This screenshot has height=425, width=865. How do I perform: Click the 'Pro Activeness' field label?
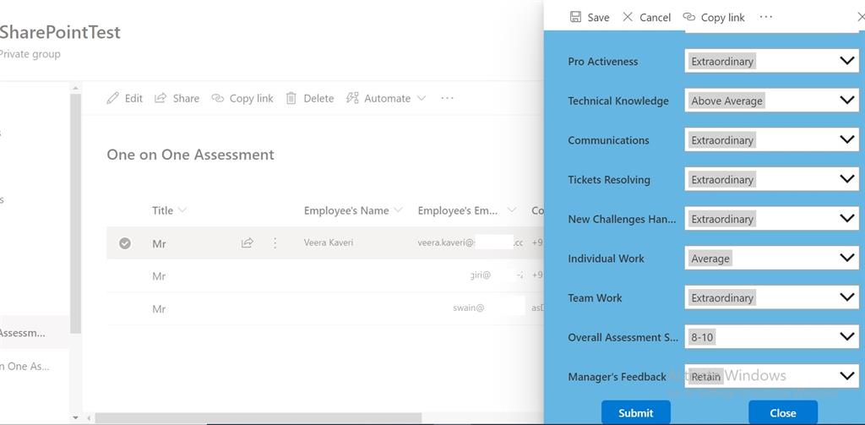[603, 62]
